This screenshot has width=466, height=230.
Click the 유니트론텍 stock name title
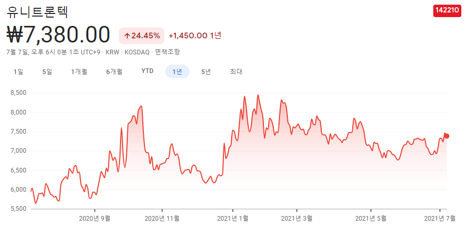coord(37,11)
